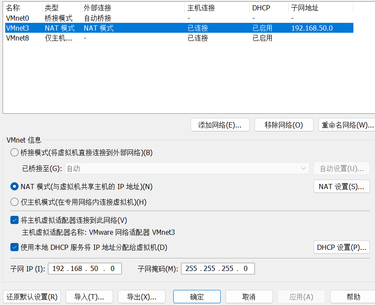Open NAT 设置 dialog
Image resolution: width=375 pixels, height=305 pixels.
coord(341,187)
